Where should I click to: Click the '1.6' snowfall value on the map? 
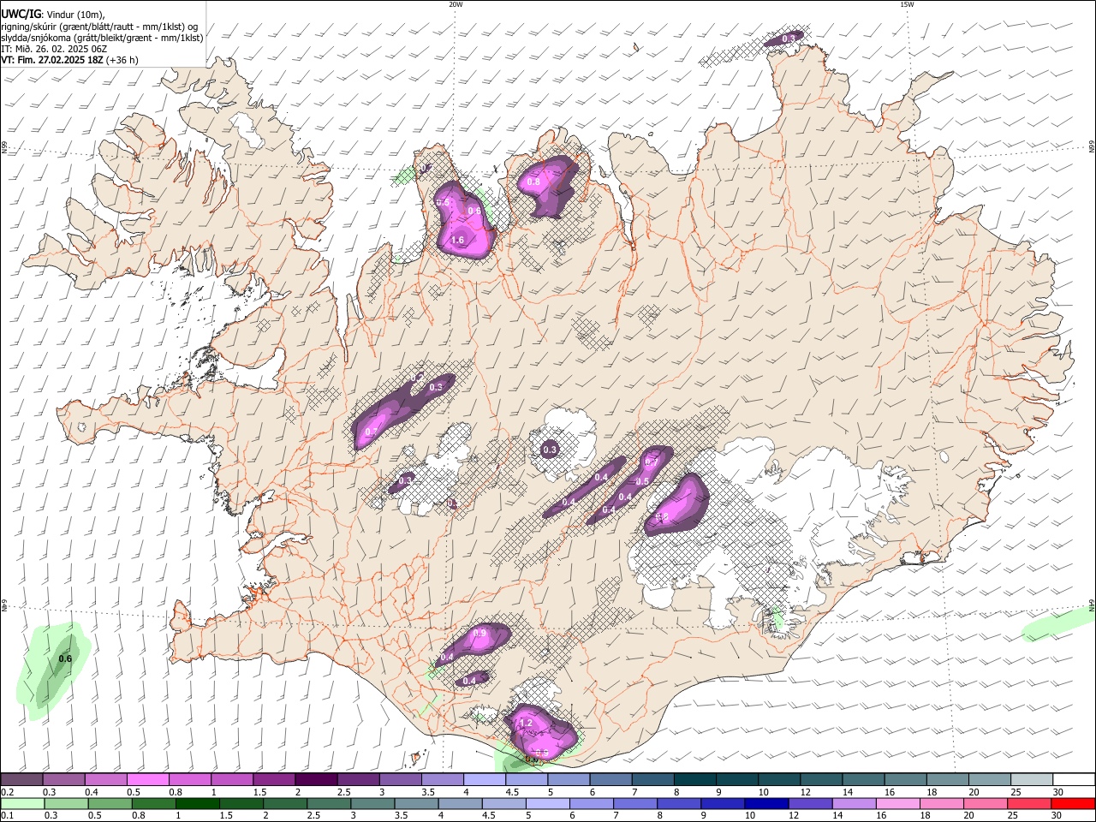click(457, 241)
